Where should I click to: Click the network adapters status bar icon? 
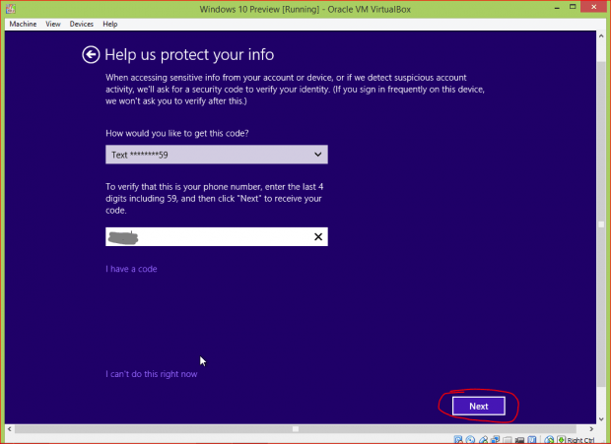point(496,440)
